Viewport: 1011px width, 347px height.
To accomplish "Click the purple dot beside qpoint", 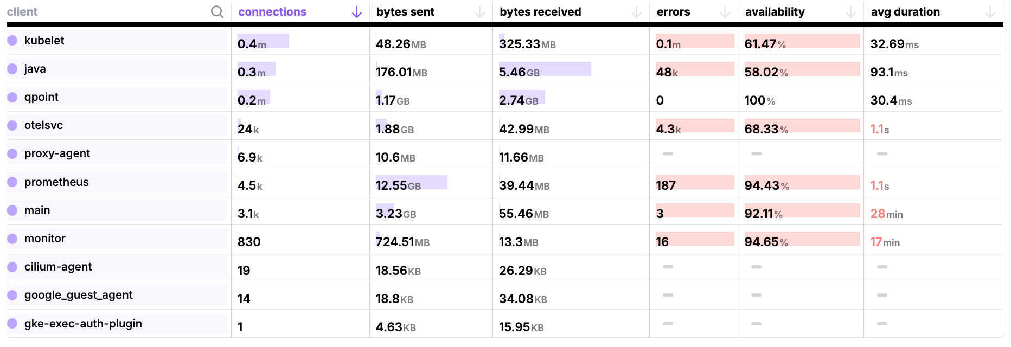I will pos(12,97).
